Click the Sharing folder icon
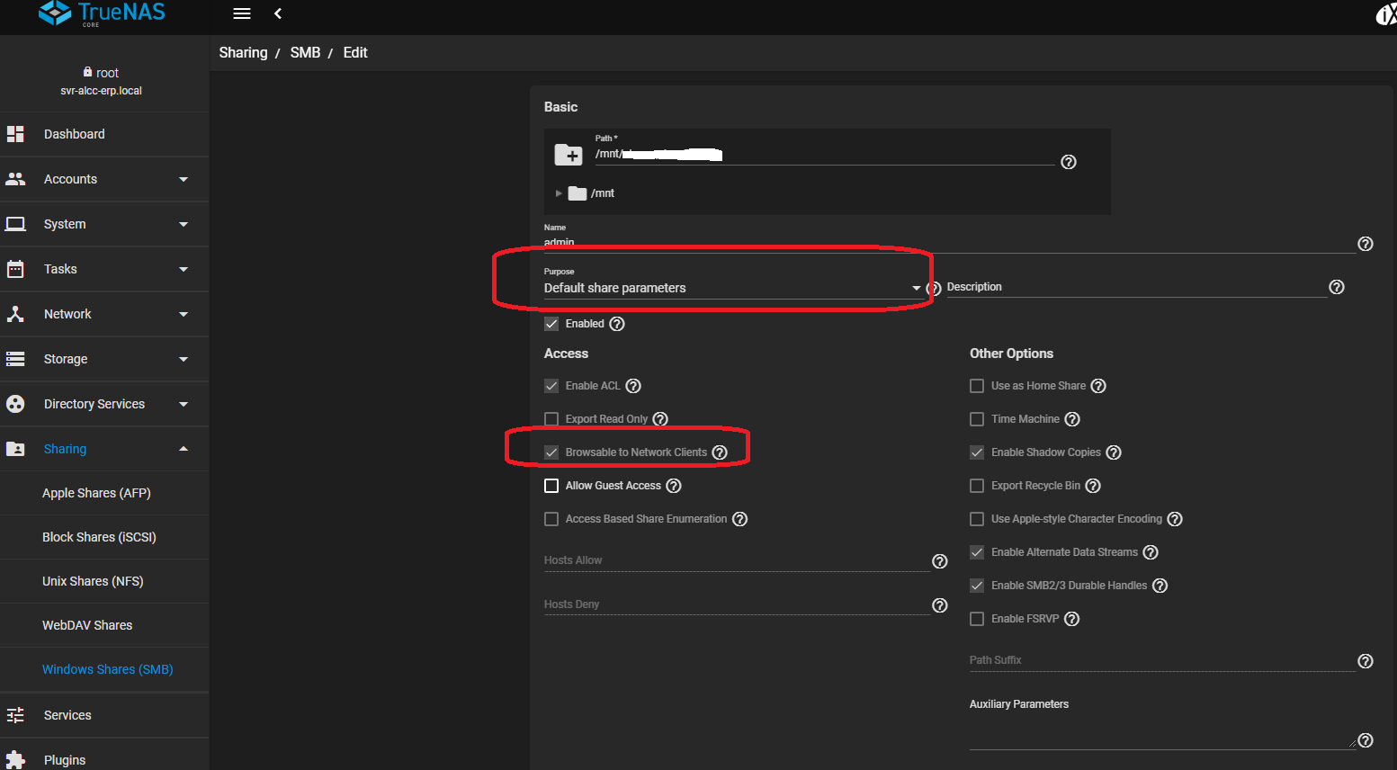 [15, 449]
